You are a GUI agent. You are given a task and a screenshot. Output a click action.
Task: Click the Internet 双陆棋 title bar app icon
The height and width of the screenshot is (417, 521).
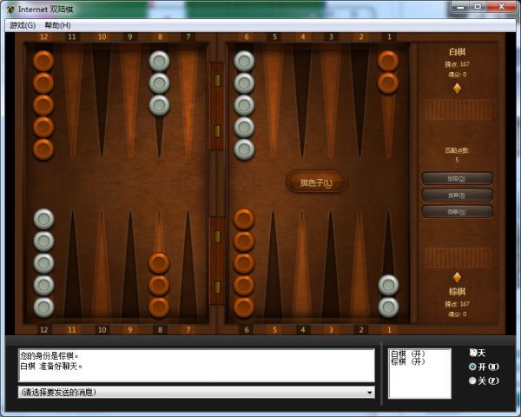pyautogui.click(x=11, y=10)
